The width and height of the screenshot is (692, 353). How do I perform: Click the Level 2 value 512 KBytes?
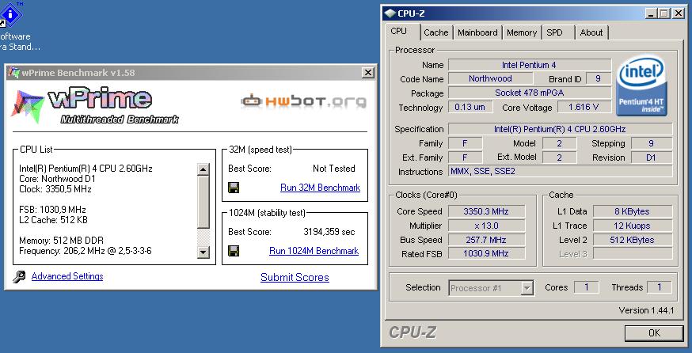[633, 240]
